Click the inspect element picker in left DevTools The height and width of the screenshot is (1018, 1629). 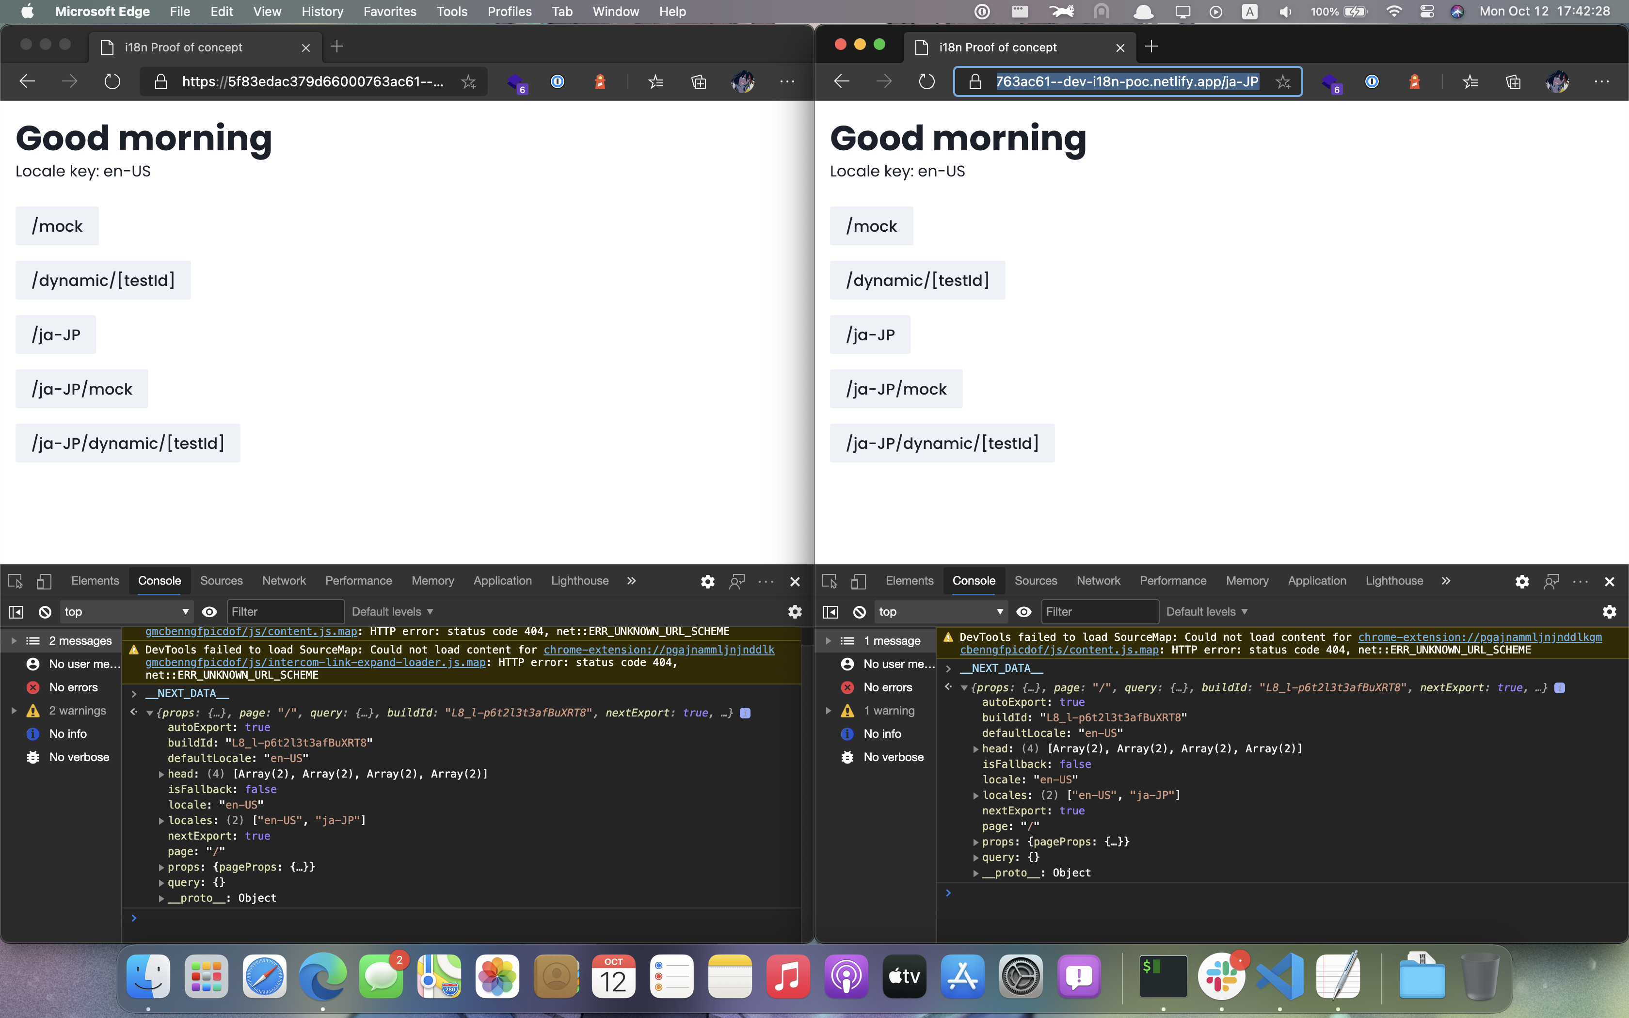click(16, 581)
